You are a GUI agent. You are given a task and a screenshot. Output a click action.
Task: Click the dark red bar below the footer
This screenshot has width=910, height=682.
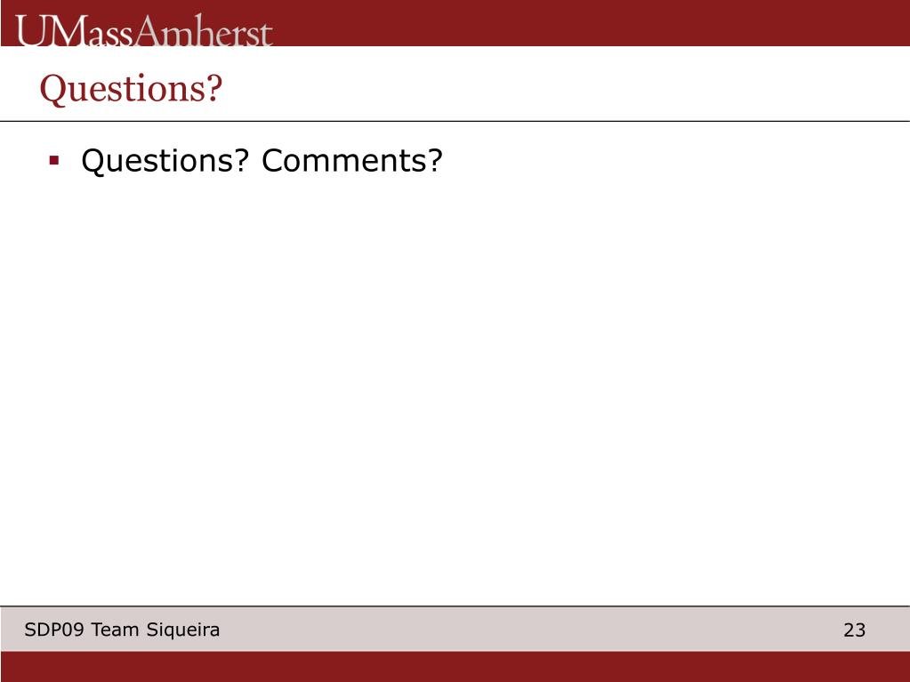tap(455, 666)
